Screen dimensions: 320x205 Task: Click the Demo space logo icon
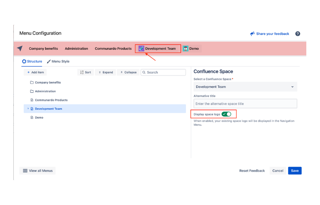[186, 49]
